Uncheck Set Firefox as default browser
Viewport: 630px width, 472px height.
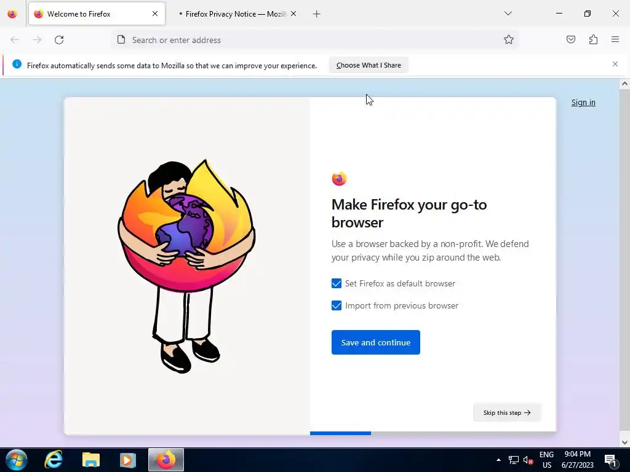pos(337,283)
